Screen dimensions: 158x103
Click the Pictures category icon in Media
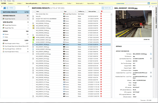(x=4, y=34)
